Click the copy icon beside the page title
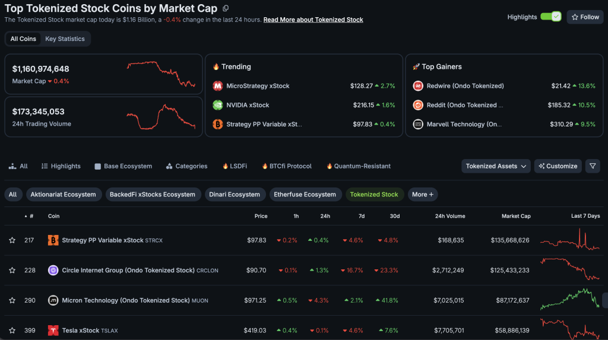The width and height of the screenshot is (608, 340). coord(226,8)
